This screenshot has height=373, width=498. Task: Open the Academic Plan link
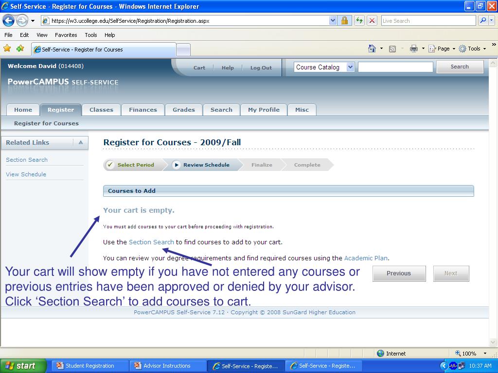click(x=366, y=258)
